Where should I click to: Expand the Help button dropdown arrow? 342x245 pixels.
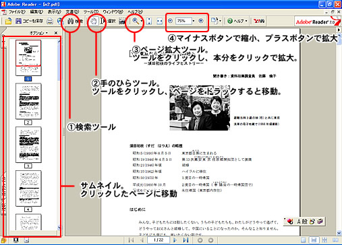pyautogui.click(x=246, y=21)
